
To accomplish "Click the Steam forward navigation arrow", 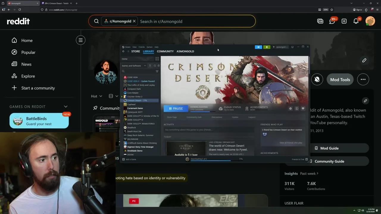I will [x=128, y=51].
